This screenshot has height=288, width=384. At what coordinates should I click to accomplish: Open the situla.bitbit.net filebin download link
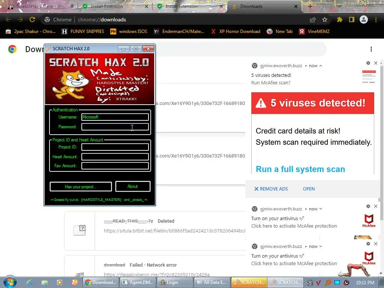174,231
